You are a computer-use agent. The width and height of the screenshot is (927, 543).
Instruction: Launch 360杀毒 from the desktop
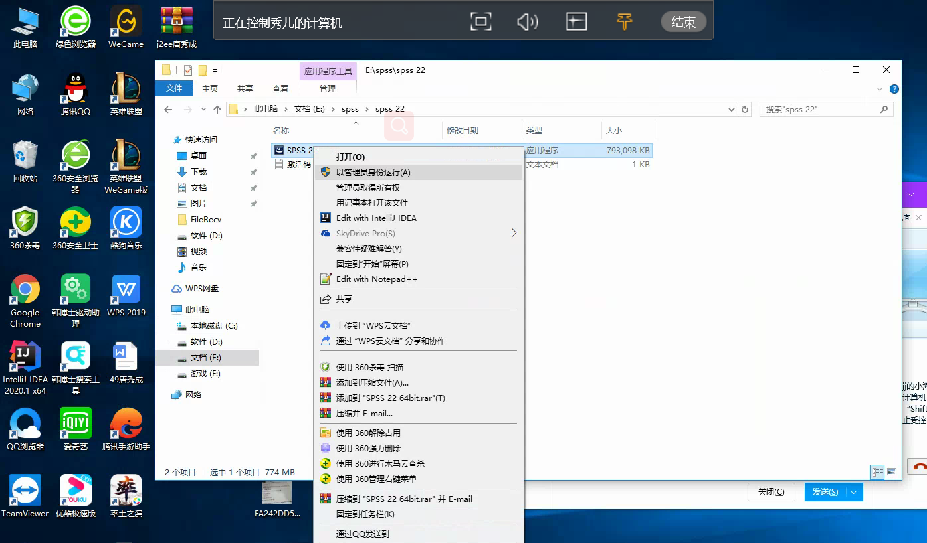click(x=25, y=228)
